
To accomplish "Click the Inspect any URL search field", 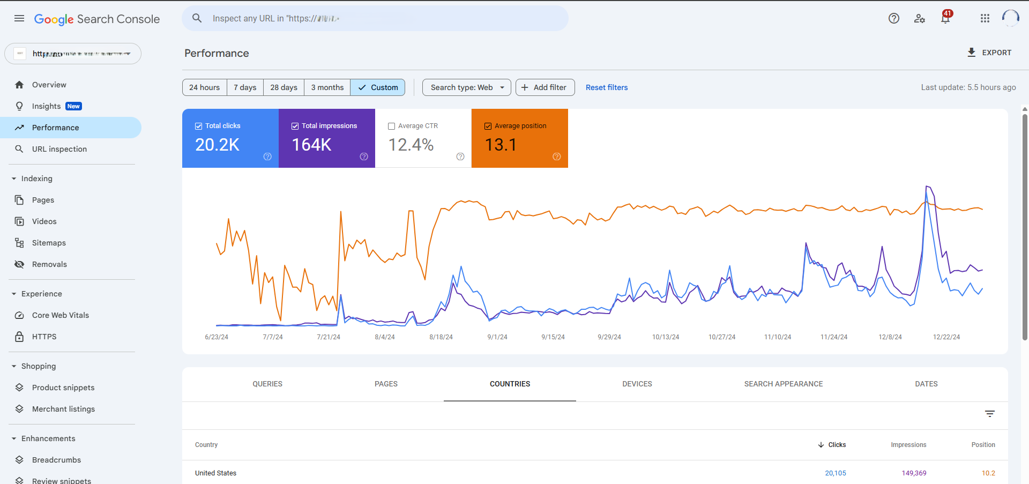I will click(x=375, y=18).
